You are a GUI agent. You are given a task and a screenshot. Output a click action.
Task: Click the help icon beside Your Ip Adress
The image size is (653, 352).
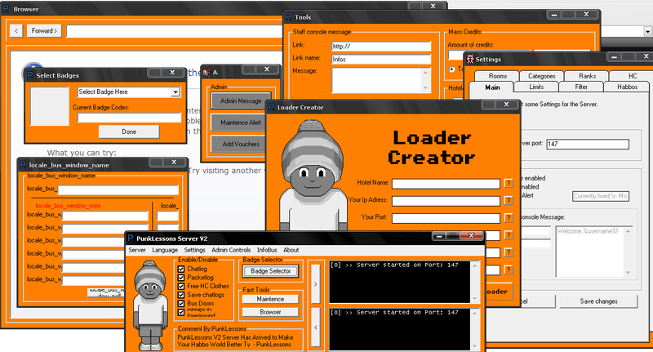click(509, 200)
